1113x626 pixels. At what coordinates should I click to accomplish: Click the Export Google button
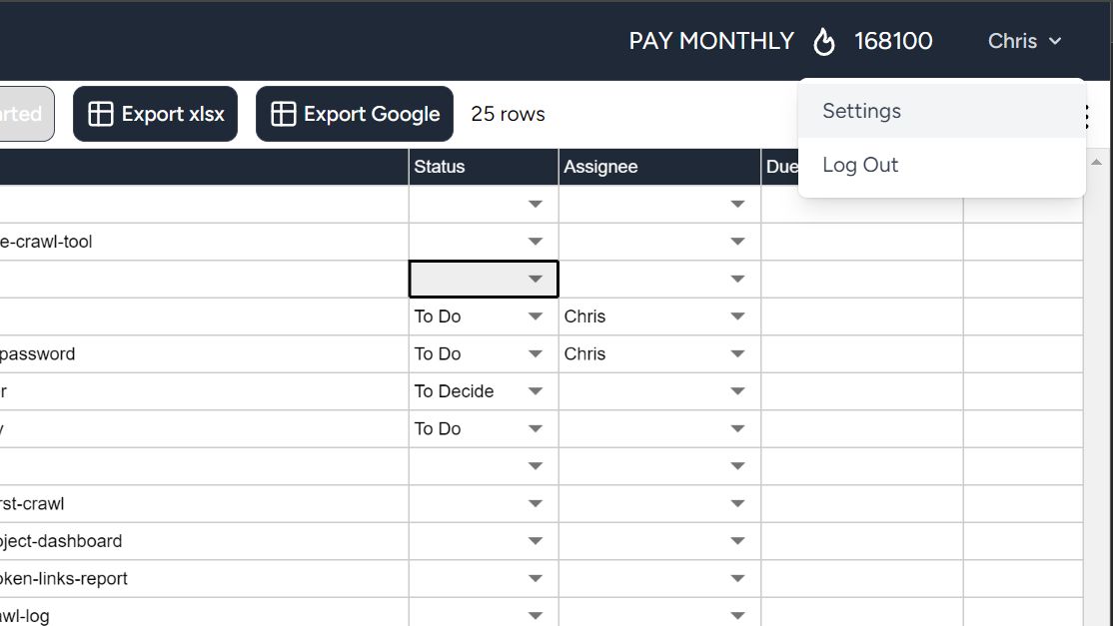(x=355, y=114)
